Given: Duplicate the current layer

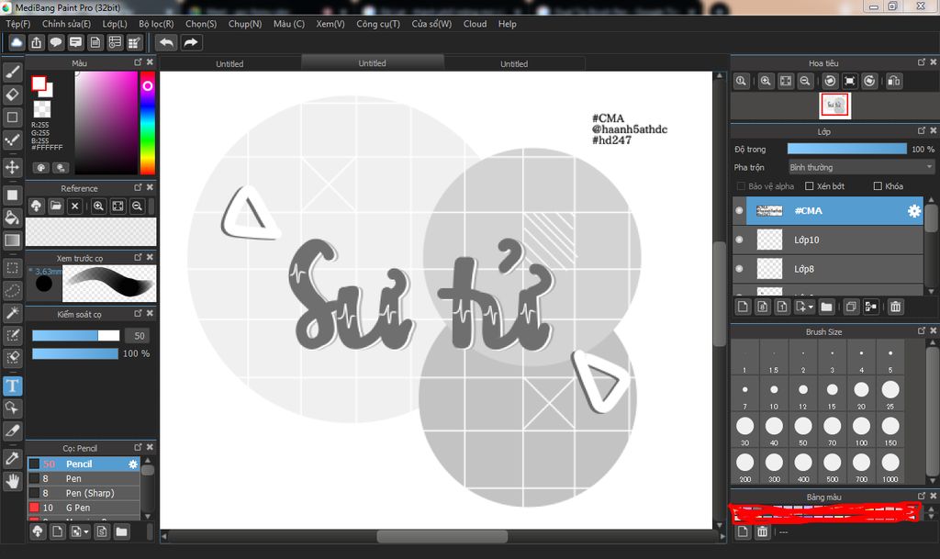Looking at the screenshot, I should [850, 307].
